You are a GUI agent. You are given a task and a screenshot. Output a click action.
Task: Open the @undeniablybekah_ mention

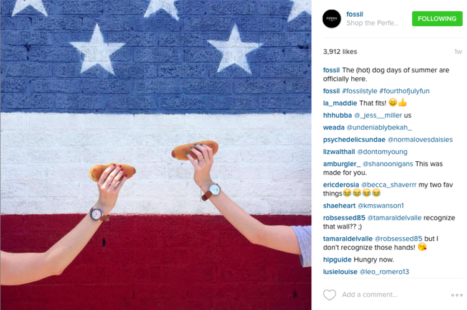(379, 128)
